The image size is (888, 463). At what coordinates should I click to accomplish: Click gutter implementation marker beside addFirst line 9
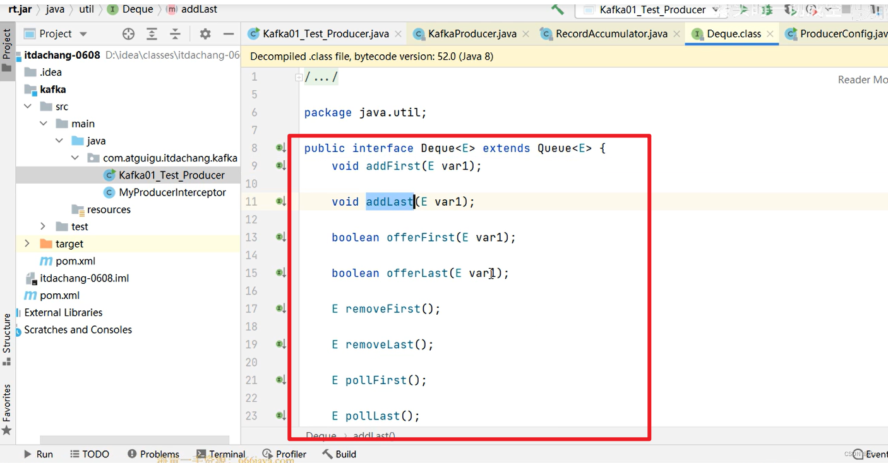281,166
